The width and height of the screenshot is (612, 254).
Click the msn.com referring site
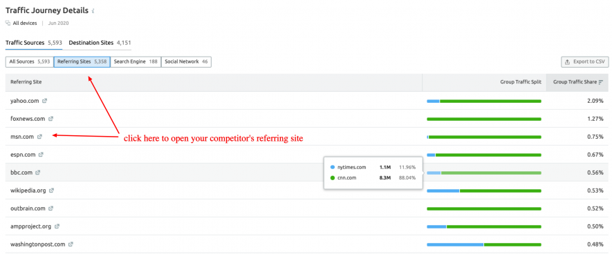click(x=22, y=137)
